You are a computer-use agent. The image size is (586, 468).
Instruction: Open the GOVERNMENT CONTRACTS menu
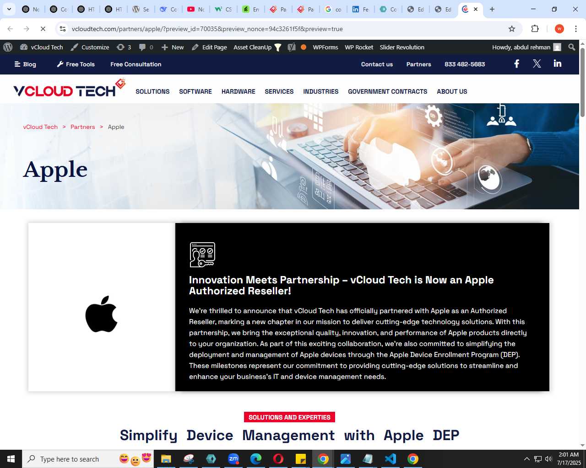click(388, 91)
